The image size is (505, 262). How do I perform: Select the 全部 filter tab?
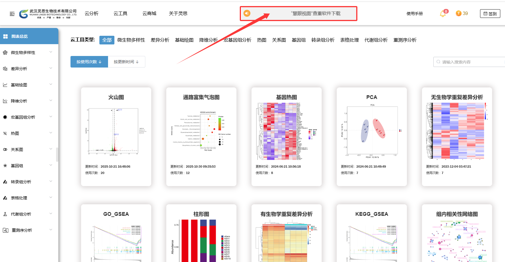click(107, 40)
